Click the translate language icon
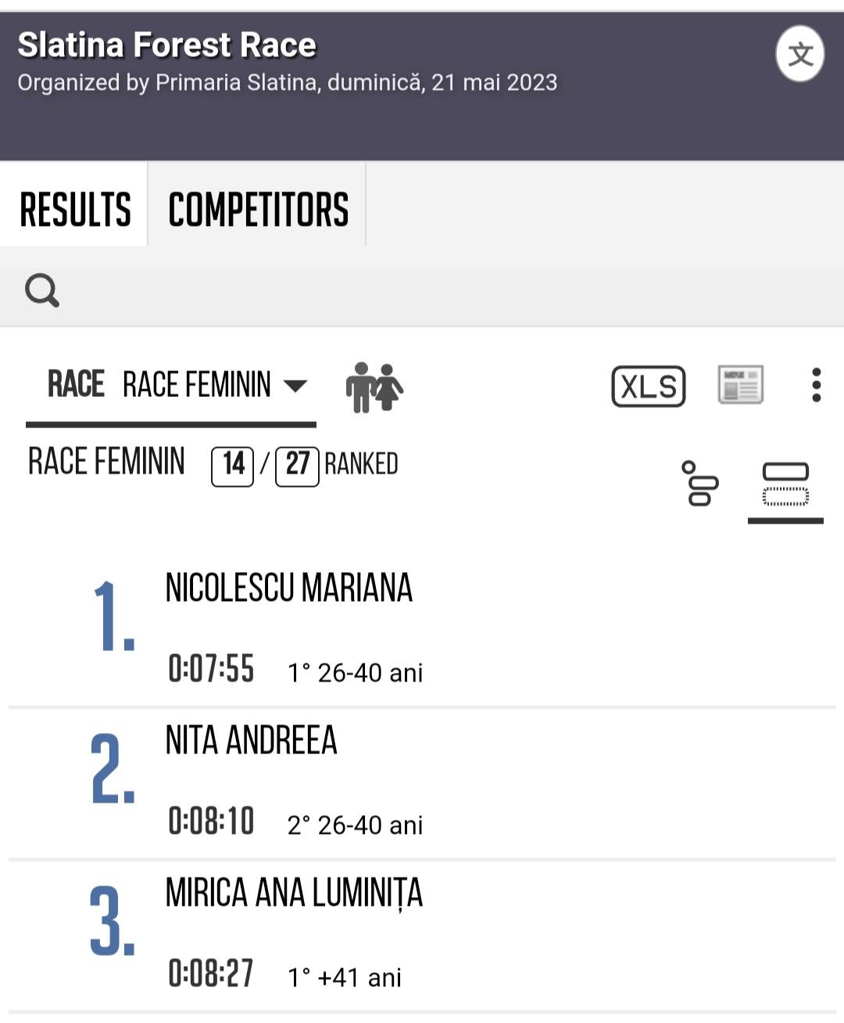 pyautogui.click(x=799, y=54)
